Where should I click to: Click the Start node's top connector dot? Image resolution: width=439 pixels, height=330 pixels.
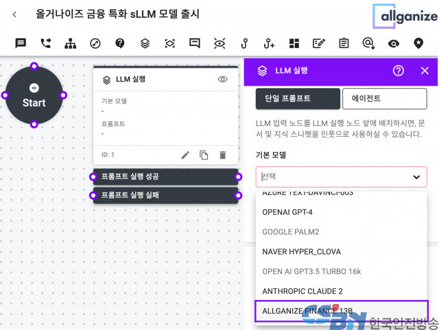[x=34, y=66]
